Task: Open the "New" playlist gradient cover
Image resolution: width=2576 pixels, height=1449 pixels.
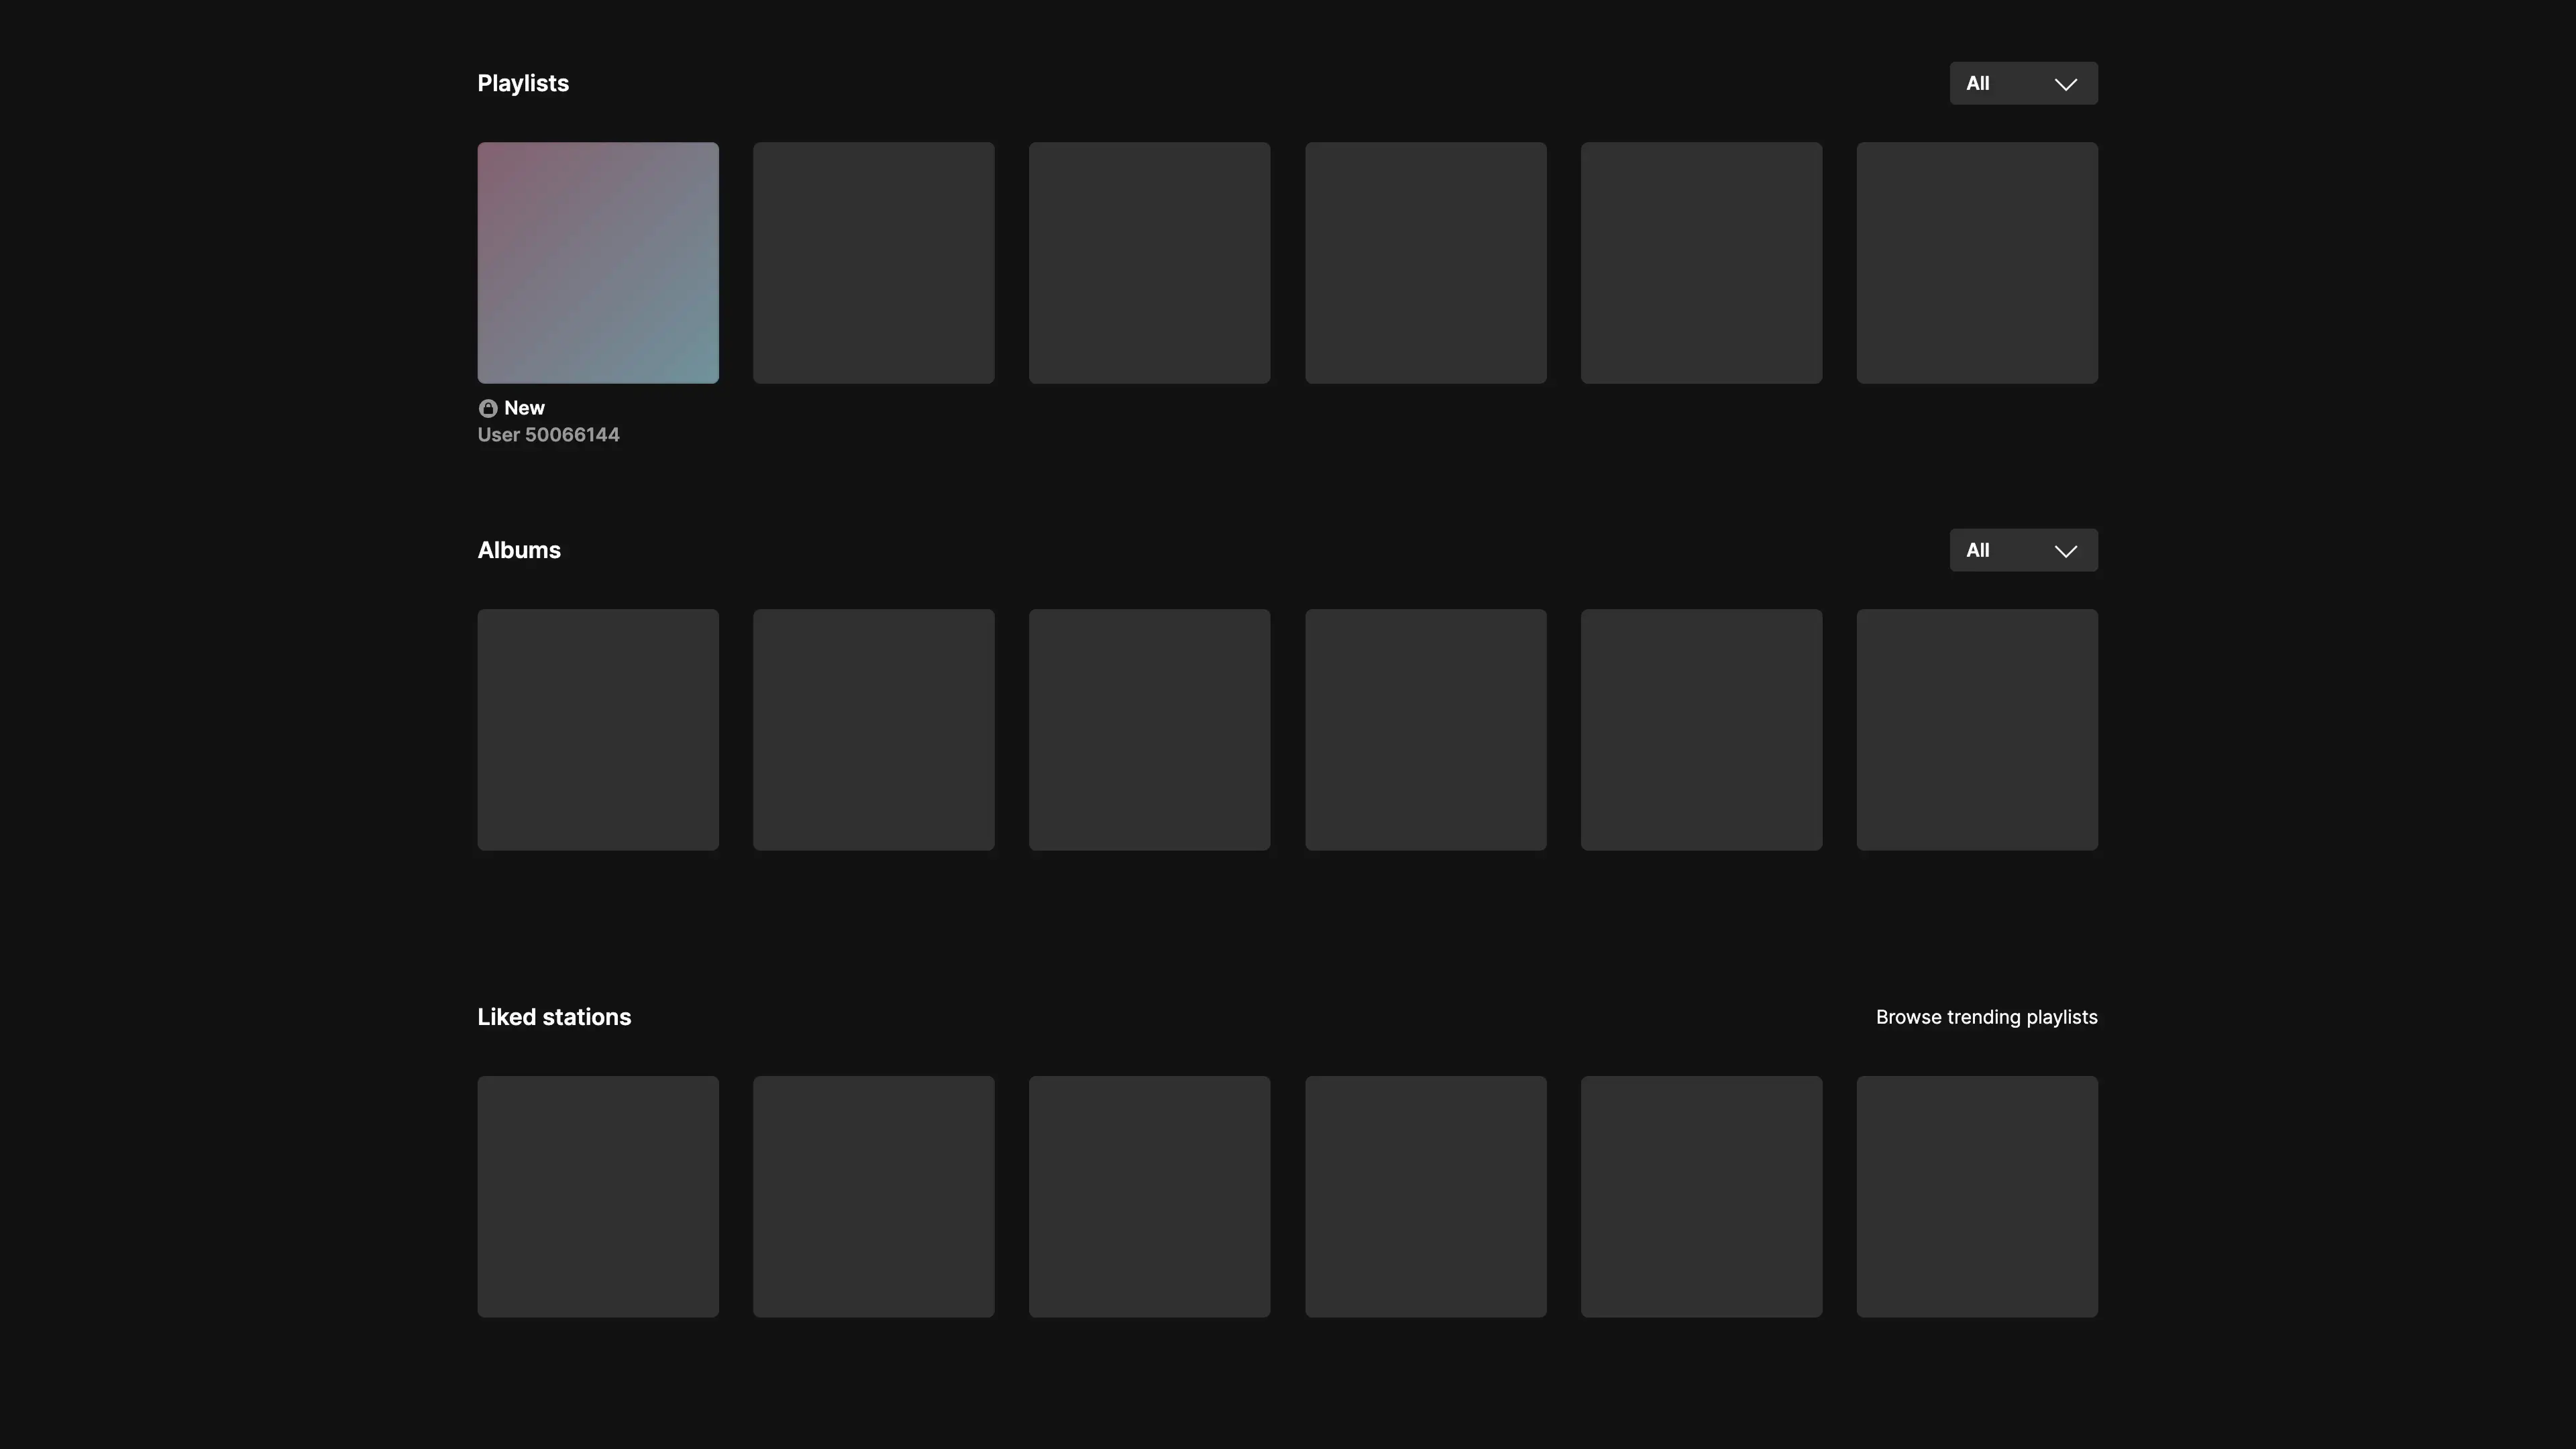Action: click(598, 263)
